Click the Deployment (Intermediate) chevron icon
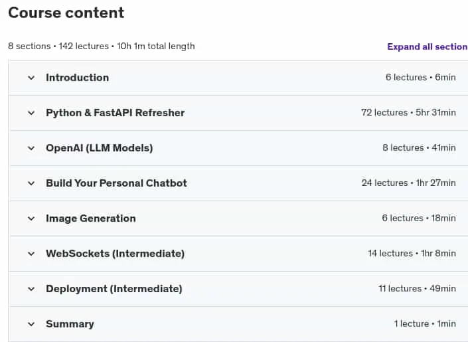Viewport: 468px width, 342px height. (x=31, y=289)
